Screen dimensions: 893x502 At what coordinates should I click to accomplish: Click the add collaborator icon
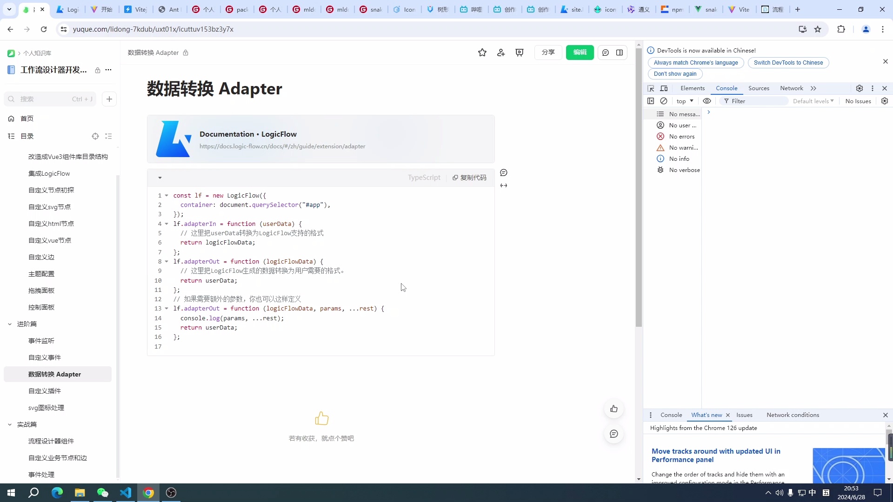pyautogui.click(x=501, y=53)
